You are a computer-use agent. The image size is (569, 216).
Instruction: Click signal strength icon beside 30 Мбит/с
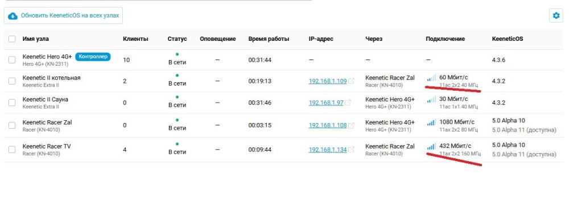coord(431,99)
